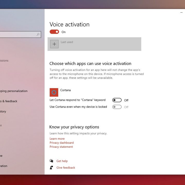Open the Privacy dashboard link
This screenshot has height=185, width=185.
pos(62,143)
